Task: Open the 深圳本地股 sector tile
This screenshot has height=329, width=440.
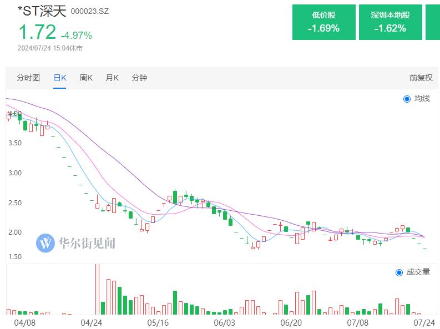Action: click(390, 22)
